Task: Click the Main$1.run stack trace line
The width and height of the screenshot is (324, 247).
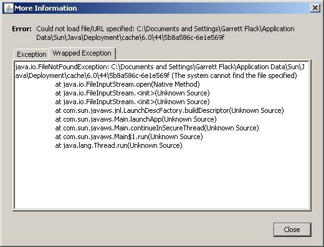Action: (x=129, y=137)
